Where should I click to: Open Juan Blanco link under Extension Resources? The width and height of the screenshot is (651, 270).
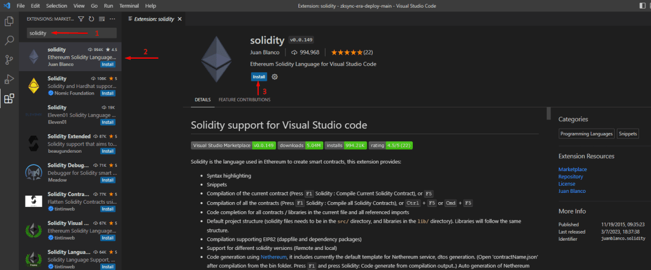click(x=572, y=191)
